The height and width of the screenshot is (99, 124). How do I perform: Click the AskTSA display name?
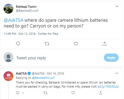(x=21, y=73)
